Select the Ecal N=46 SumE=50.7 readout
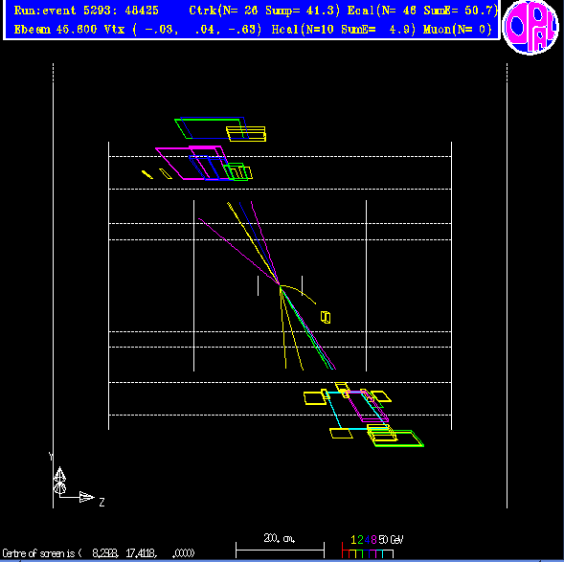 [422, 11]
